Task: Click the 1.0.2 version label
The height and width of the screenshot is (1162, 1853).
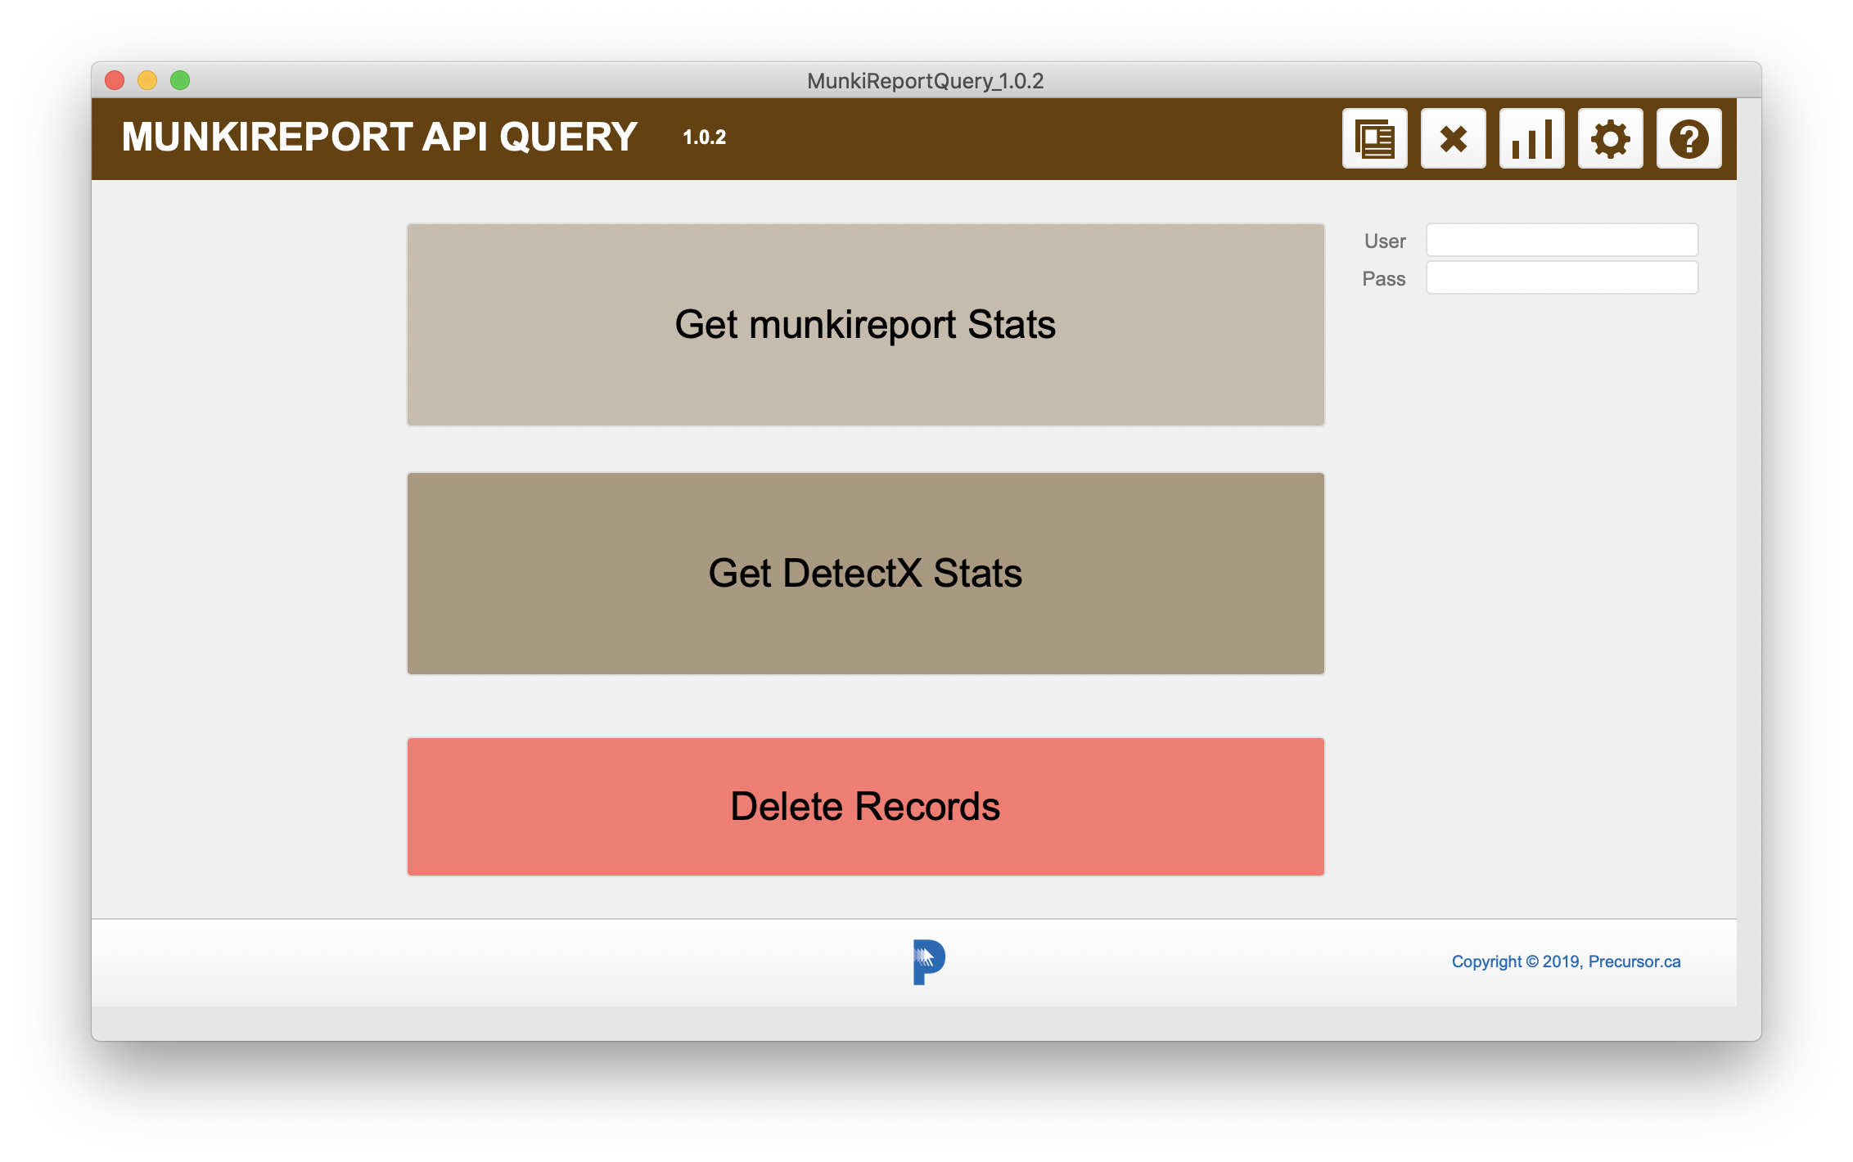Action: tap(705, 137)
